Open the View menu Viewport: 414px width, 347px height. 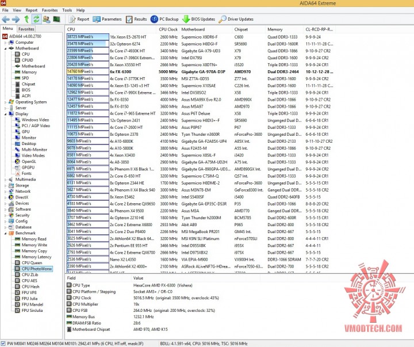pyautogui.click(x=17, y=10)
